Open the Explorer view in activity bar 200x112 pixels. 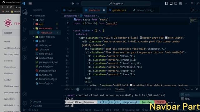tap(25, 12)
